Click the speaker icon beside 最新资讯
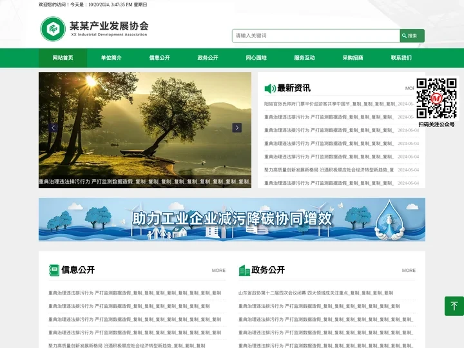Viewport: 464px width, 348px height. point(270,88)
